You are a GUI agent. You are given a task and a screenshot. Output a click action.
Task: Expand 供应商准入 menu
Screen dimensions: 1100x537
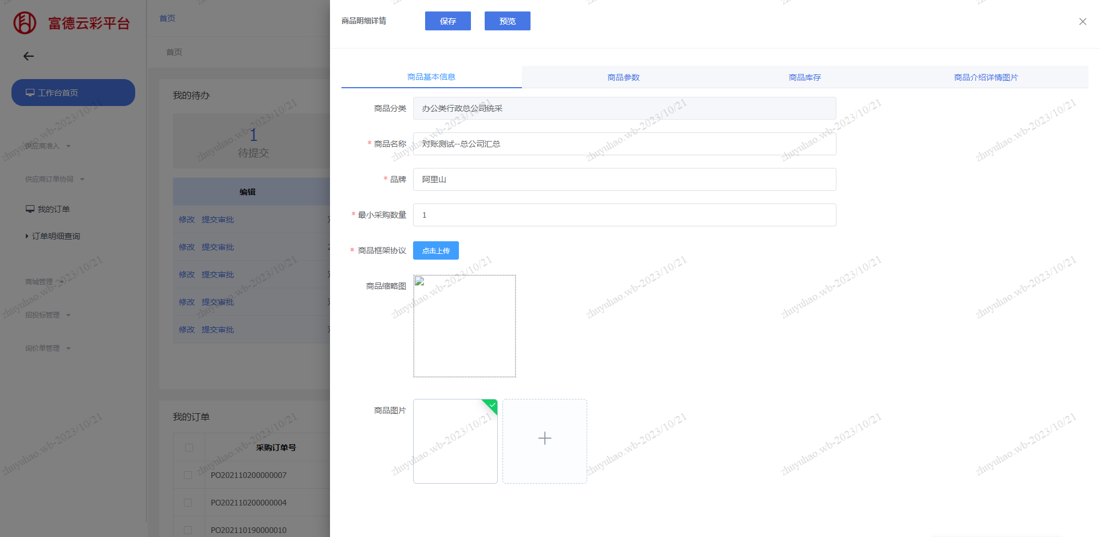pos(48,146)
